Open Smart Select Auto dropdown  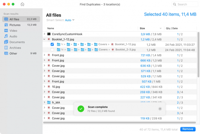(70, 20)
